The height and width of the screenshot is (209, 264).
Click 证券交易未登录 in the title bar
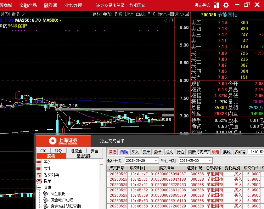pyautogui.click(x=110, y=5)
